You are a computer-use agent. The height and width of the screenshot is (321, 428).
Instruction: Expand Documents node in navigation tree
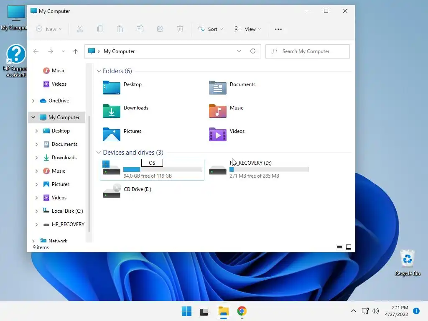coord(37,144)
